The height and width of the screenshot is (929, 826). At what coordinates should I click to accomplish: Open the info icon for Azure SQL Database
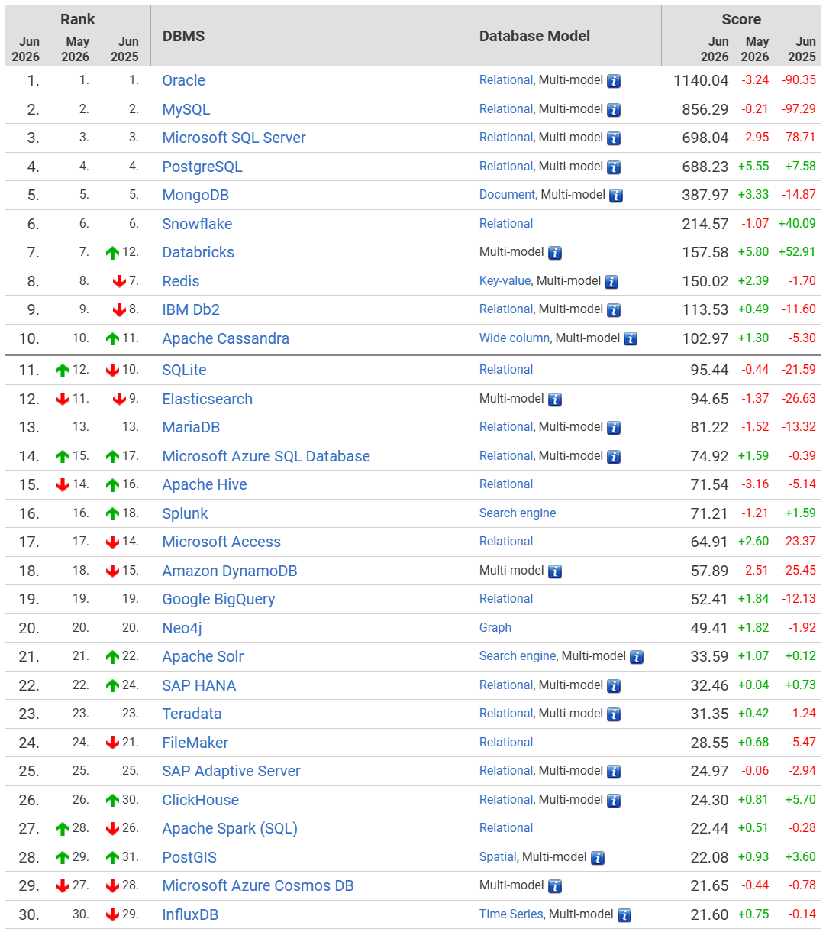tap(614, 457)
